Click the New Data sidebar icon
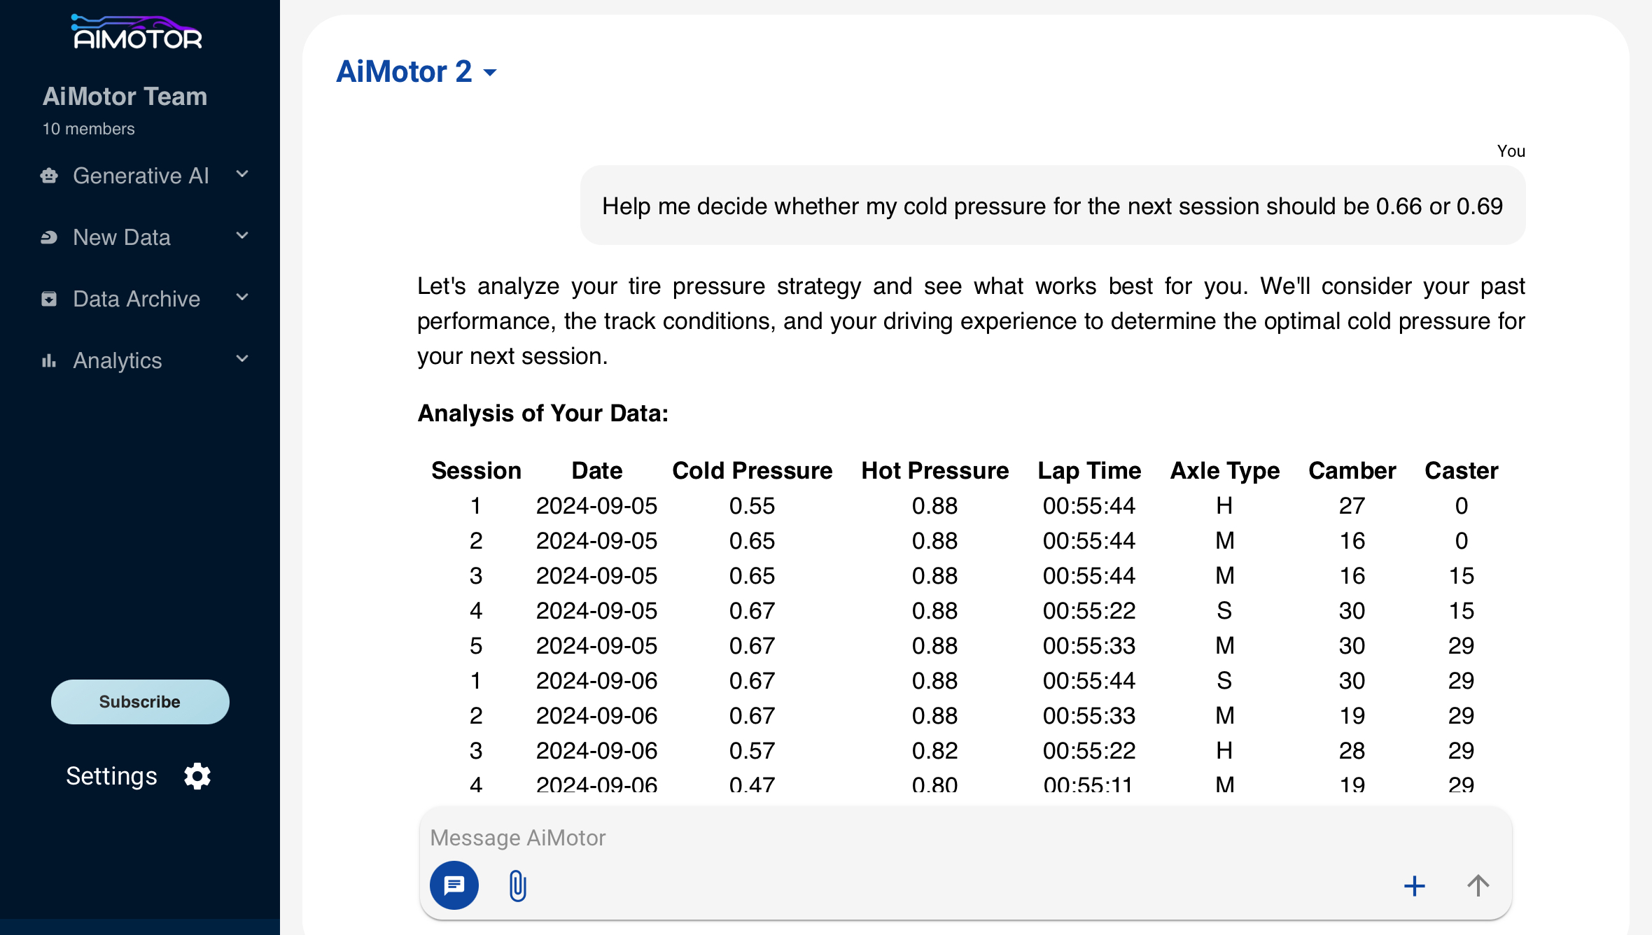The width and height of the screenshot is (1652, 935). pyautogui.click(x=49, y=237)
